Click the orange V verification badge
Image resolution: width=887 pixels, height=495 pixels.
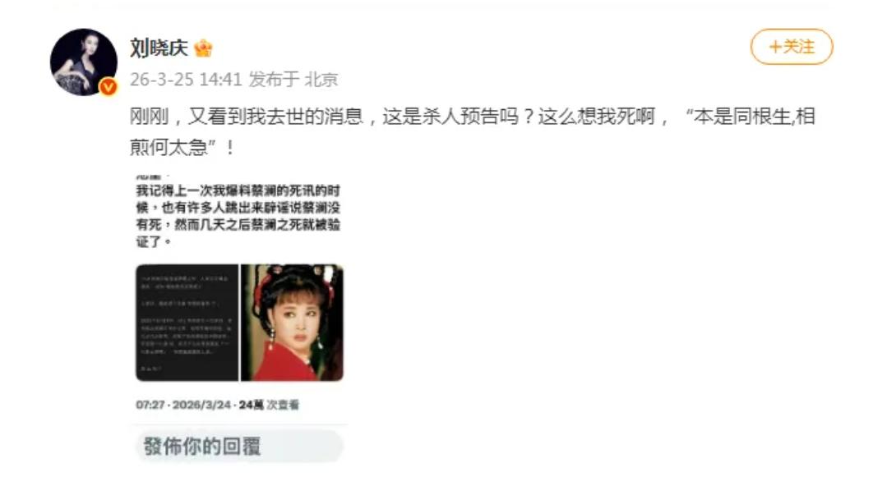(108, 87)
